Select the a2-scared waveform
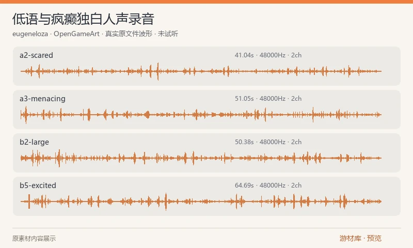This screenshot has width=413, height=248. [x=201, y=71]
